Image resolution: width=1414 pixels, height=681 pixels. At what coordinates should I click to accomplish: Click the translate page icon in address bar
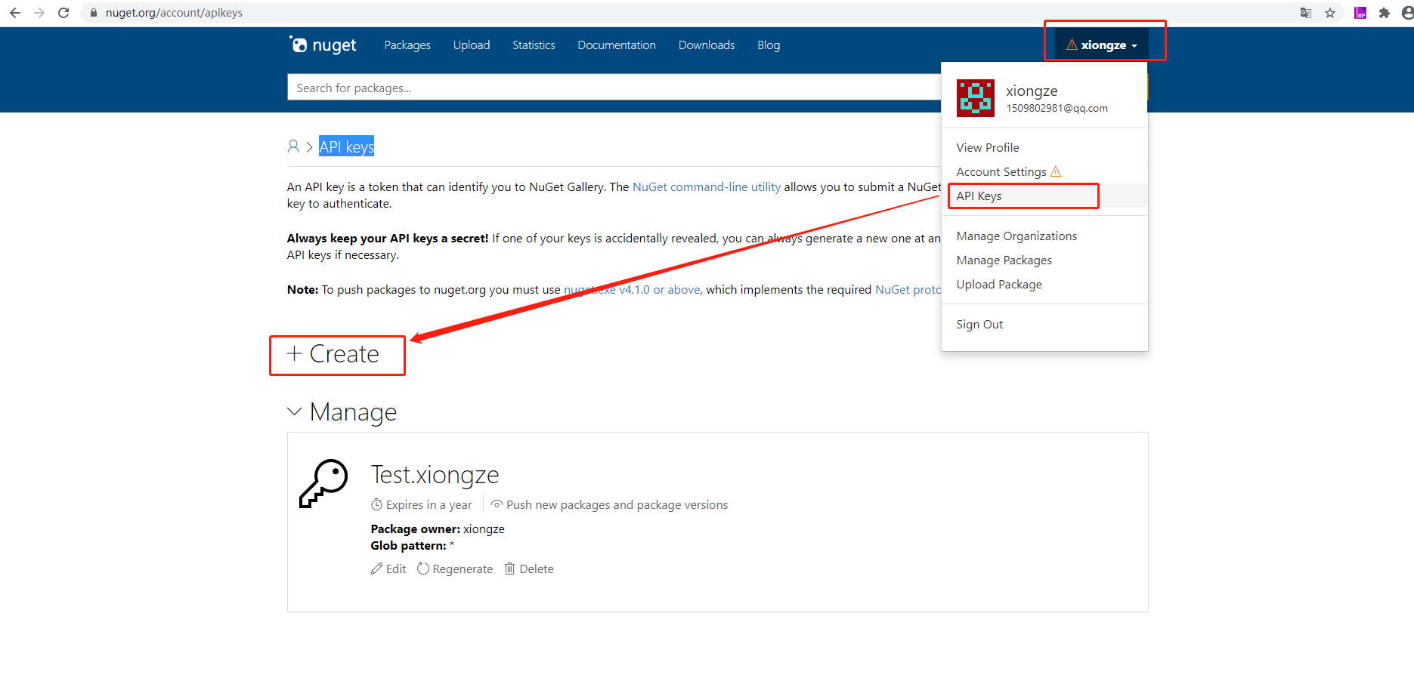[x=1305, y=13]
